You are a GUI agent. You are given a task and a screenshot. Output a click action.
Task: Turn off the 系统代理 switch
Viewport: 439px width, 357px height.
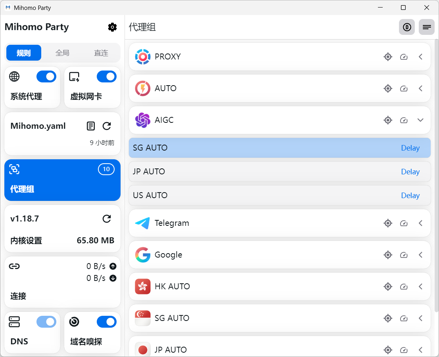pyautogui.click(x=46, y=76)
